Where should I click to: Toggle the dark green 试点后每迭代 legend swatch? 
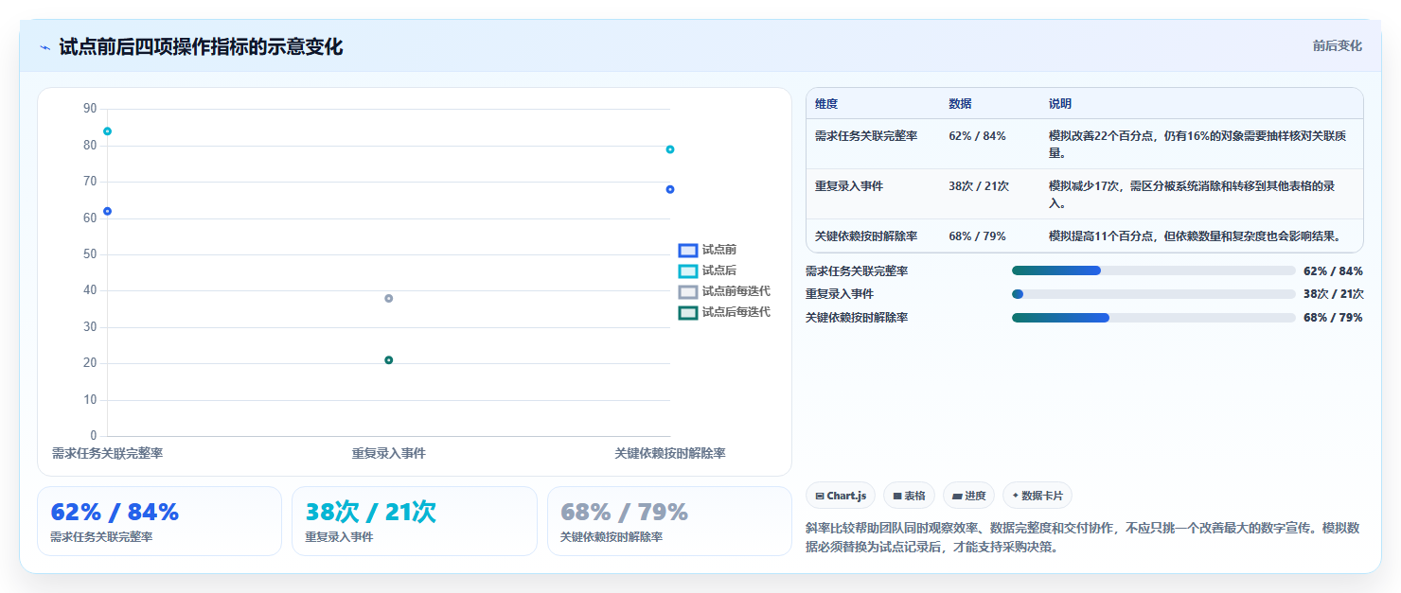click(x=688, y=313)
